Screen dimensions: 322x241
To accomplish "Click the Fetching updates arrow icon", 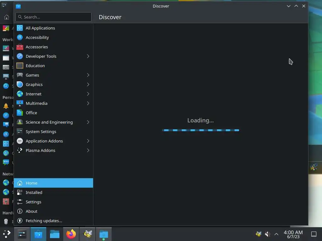I will coord(20,221).
